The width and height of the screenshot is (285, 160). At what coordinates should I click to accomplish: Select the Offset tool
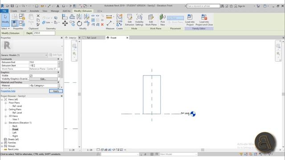72,17
